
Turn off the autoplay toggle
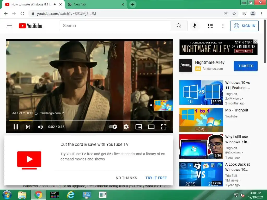pyautogui.click(x=113, y=127)
